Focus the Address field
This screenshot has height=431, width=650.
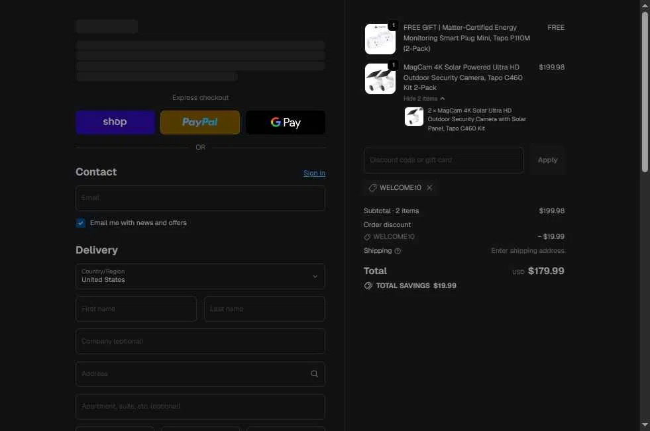coord(201,374)
